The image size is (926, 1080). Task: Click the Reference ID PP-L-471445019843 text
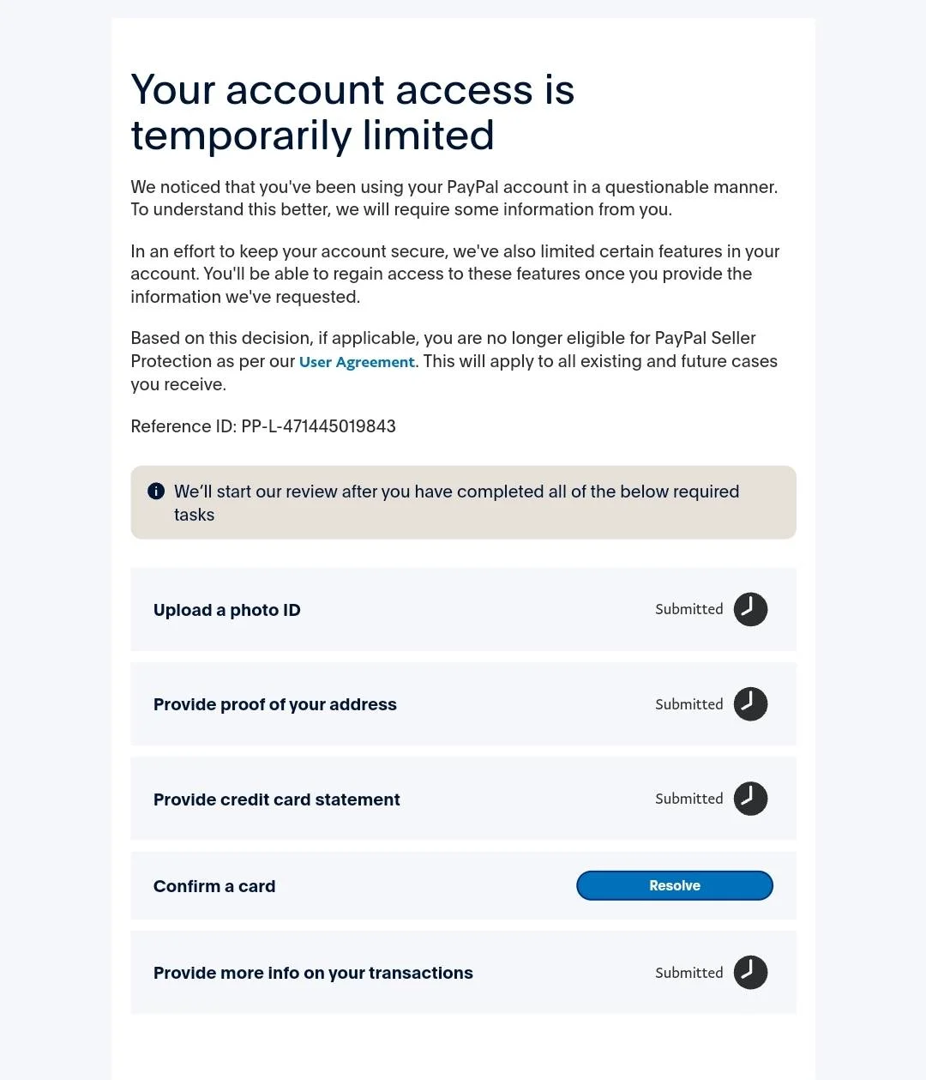263,426
